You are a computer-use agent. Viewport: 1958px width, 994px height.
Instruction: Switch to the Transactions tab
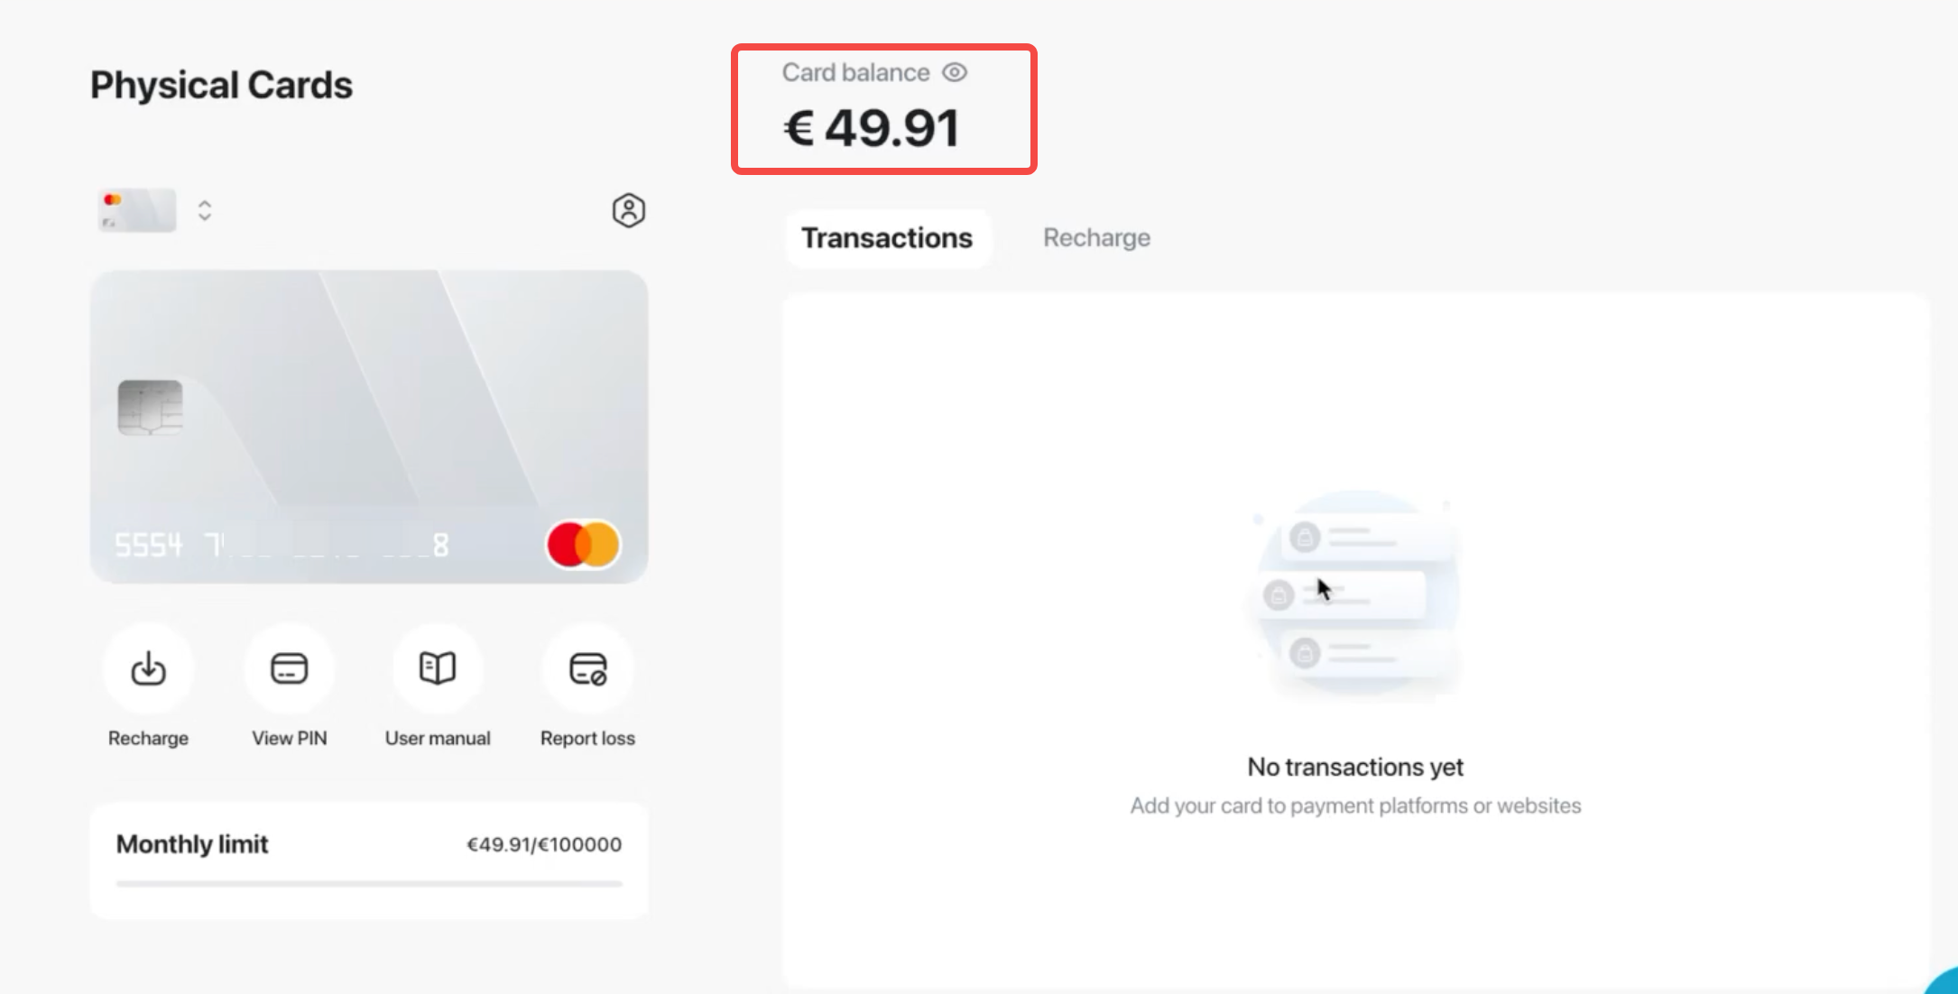tap(887, 238)
